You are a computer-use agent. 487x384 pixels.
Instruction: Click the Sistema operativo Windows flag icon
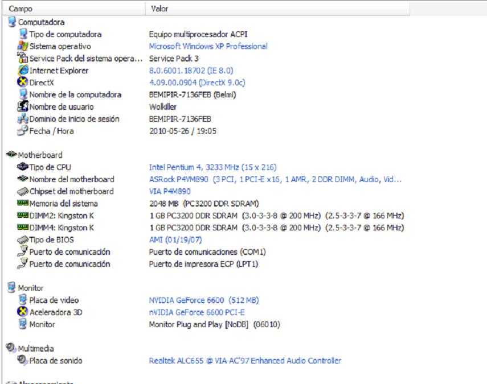coord(23,46)
